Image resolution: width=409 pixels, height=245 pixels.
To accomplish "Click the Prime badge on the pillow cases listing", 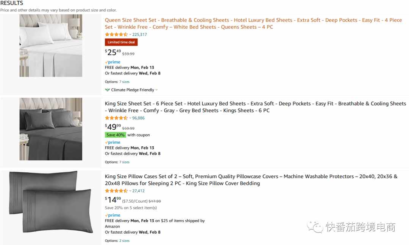I will coord(113,215).
